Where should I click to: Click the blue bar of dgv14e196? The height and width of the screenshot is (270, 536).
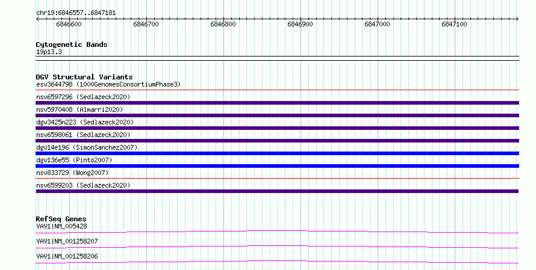point(277,153)
